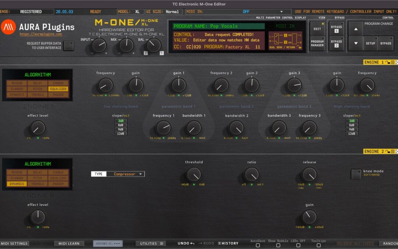Toggle the LEDs Off checkbox
Image resolution: width=398 pixels, height=249 pixels.
click(x=298, y=245)
